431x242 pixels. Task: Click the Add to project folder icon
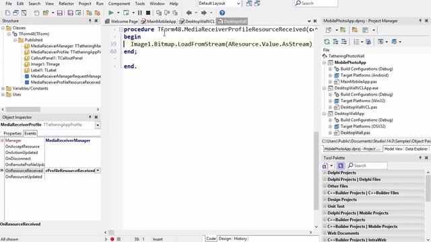point(89,13)
